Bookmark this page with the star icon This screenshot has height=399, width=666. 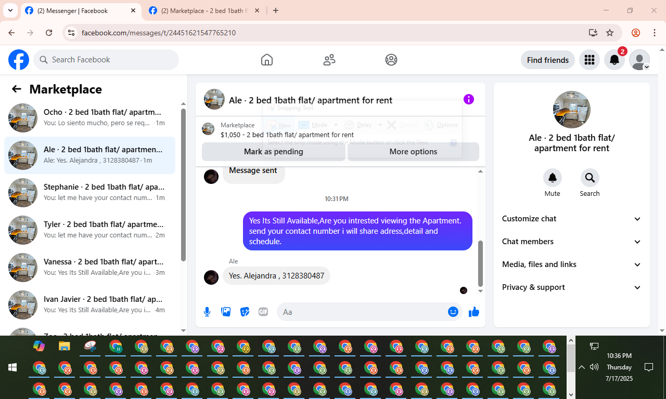click(610, 33)
